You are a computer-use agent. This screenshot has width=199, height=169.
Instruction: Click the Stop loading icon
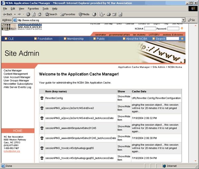click(x=28, y=14)
